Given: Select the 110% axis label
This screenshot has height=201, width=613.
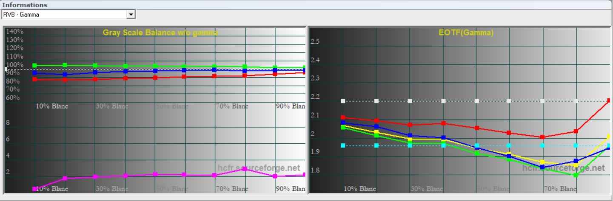Looking at the screenshot, I should pos(15,56).
